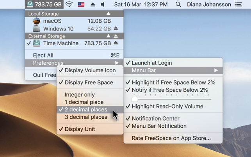The image size is (251, 157).
Task: Select 3 decimal places
Action: [x=90, y=117]
